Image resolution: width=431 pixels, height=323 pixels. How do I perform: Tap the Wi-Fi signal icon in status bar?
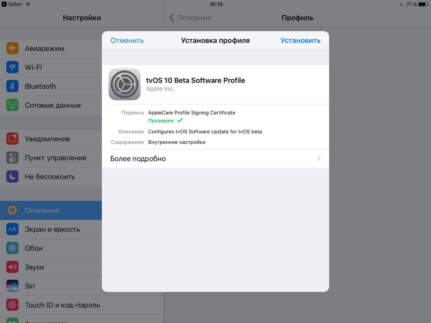(28, 4)
